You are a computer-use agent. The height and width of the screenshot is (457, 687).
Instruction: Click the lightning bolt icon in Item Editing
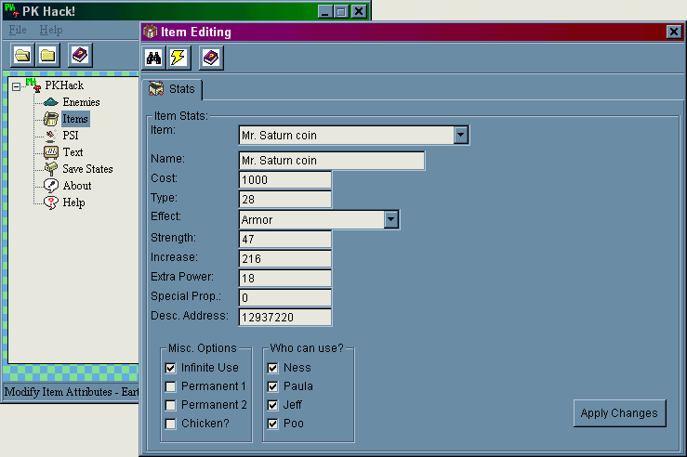coord(178,58)
